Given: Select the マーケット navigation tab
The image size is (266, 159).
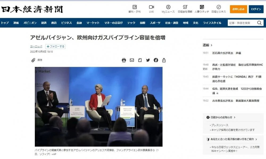Looking at the screenshot, I should pyautogui.click(x=93, y=23).
